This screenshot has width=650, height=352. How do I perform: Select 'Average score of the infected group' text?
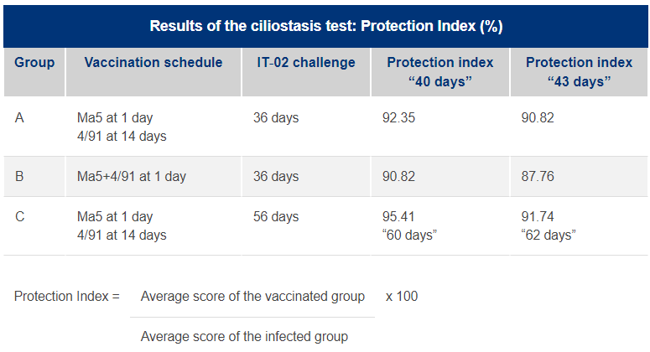click(x=244, y=337)
